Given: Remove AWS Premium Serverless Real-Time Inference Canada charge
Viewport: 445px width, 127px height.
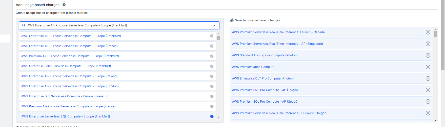Looking at the screenshot, I should 428,32.
